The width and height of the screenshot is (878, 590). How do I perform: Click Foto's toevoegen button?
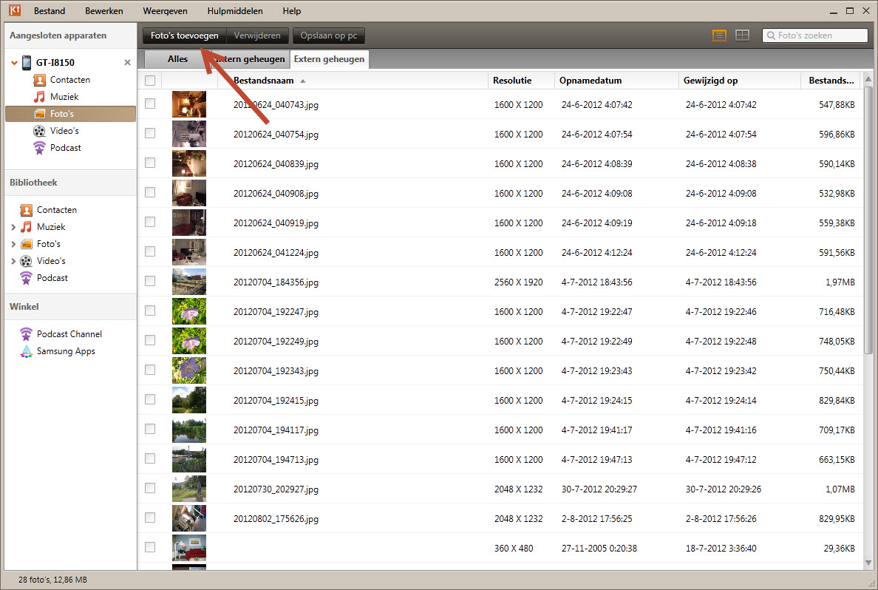[184, 35]
